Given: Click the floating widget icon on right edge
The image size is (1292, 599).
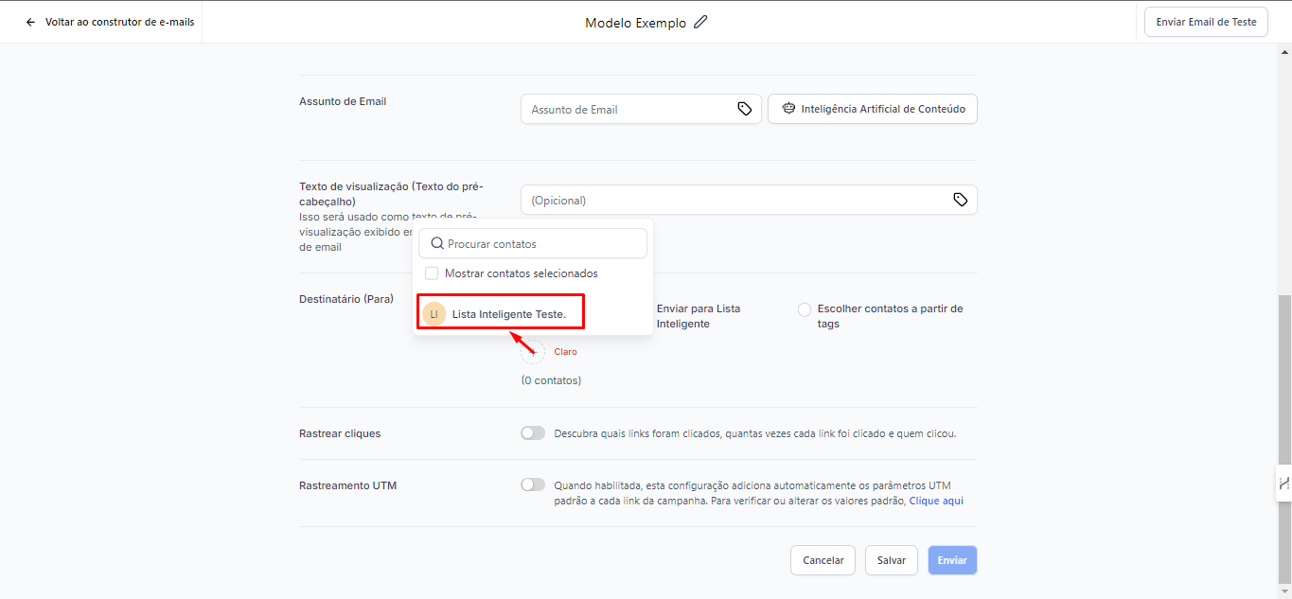Looking at the screenshot, I should point(1283,483).
